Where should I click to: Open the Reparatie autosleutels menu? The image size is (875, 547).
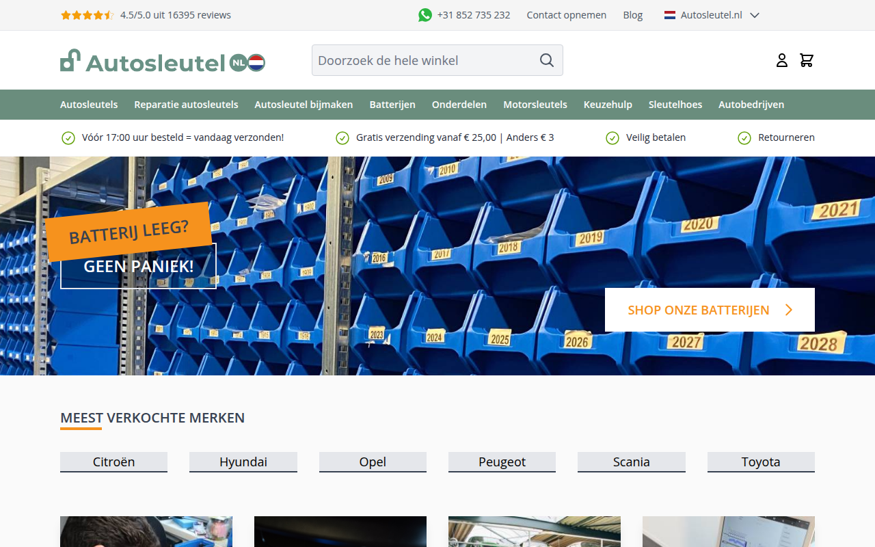click(x=186, y=105)
